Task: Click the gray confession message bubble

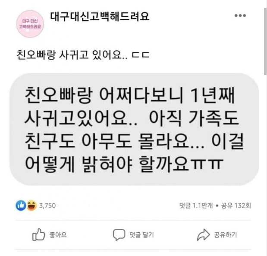Action: pos(134,130)
